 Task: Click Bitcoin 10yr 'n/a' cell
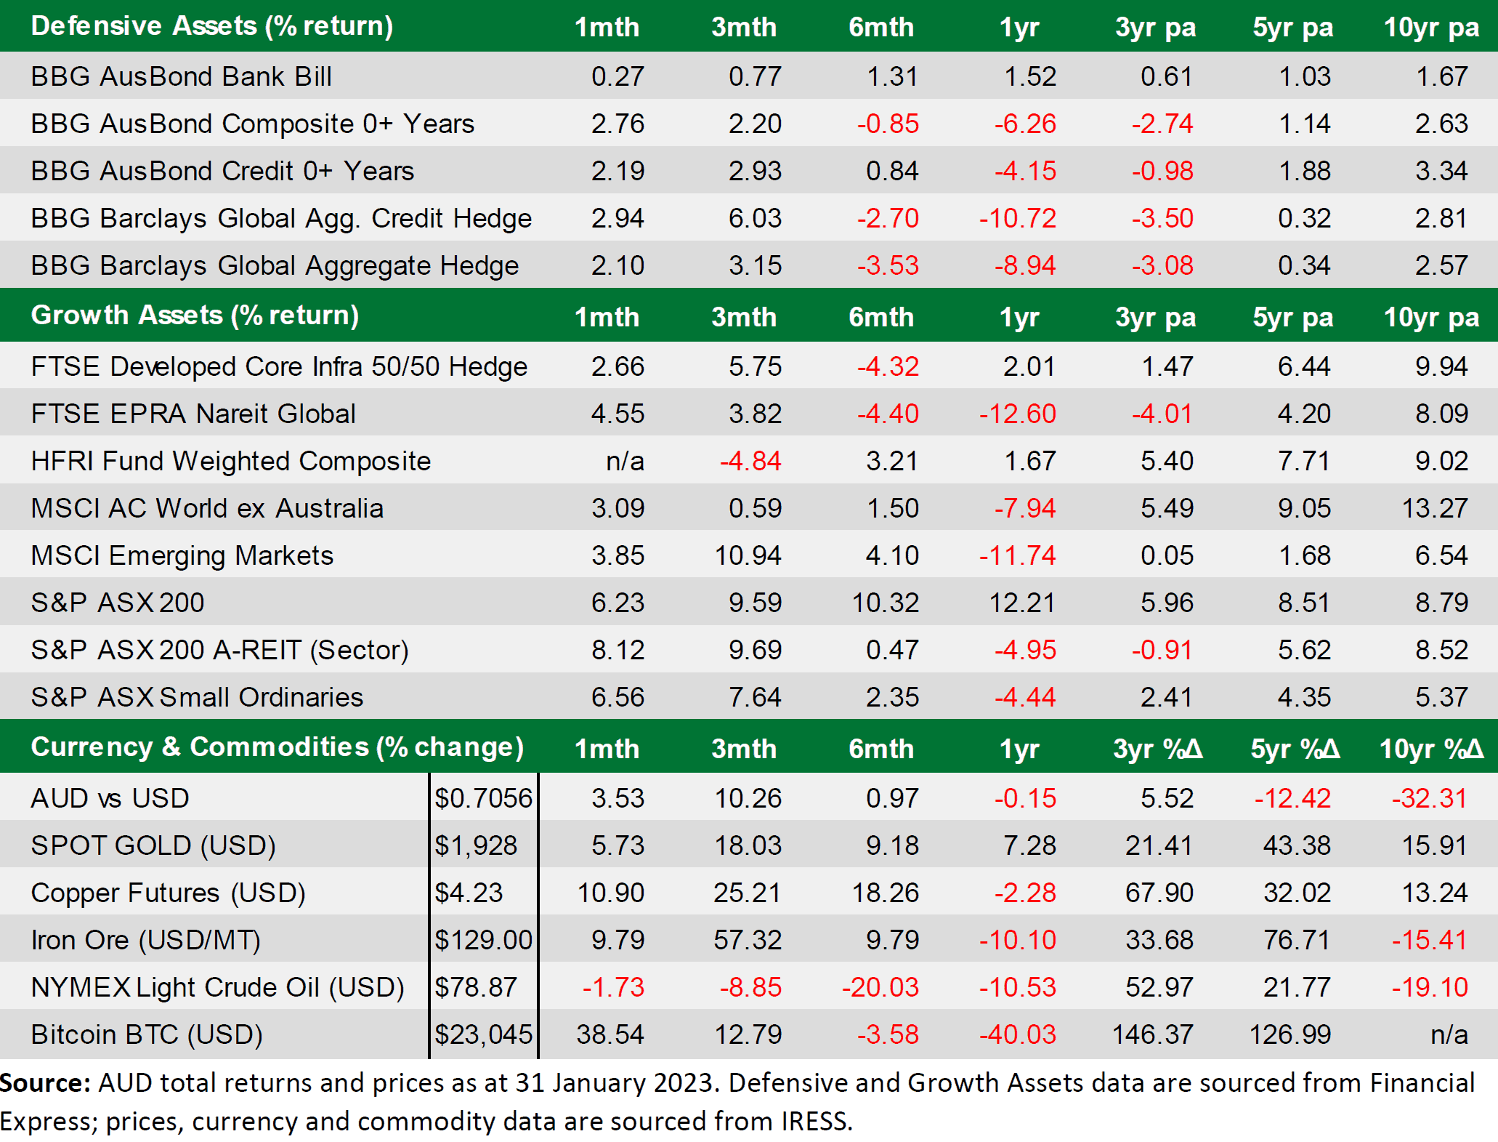(x=1449, y=1034)
